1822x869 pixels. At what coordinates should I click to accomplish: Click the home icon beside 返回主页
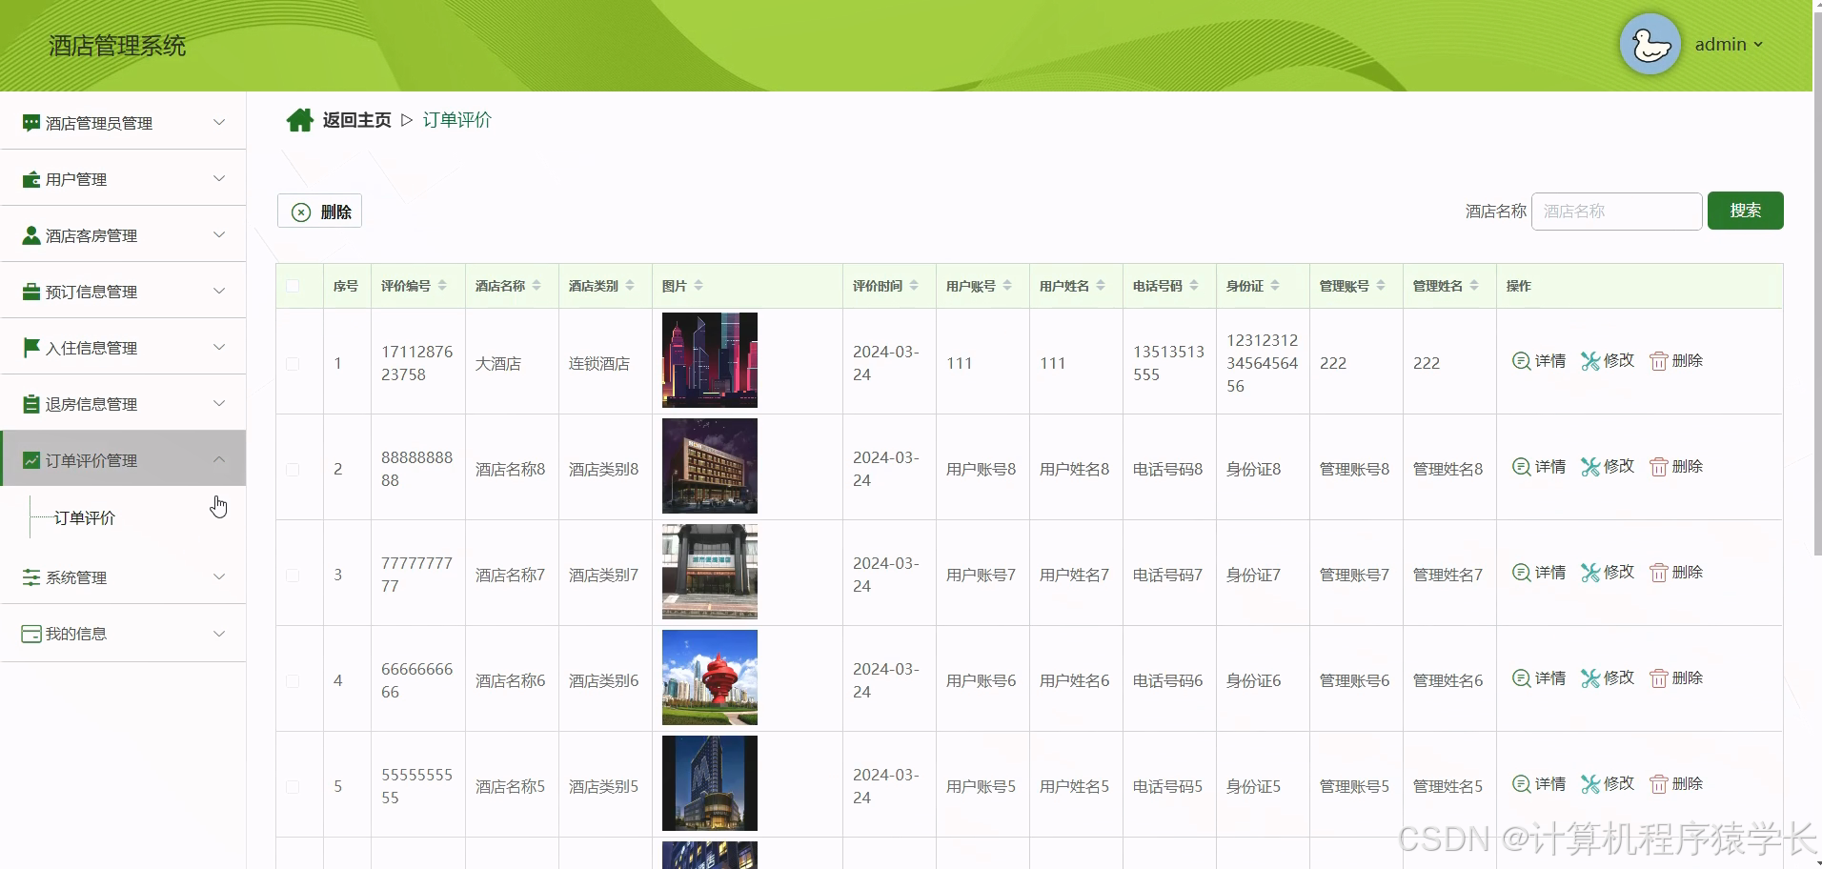coord(300,120)
